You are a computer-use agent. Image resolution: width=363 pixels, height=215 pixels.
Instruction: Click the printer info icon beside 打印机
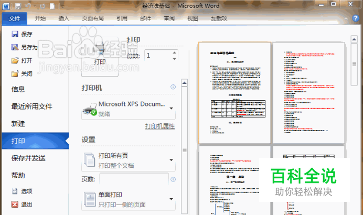pyautogui.click(x=173, y=87)
